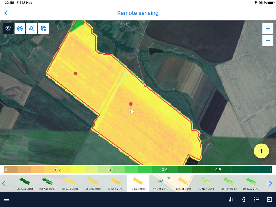Tap the scouting route person icon
Screen dimensions: 276x207
coord(244,200)
